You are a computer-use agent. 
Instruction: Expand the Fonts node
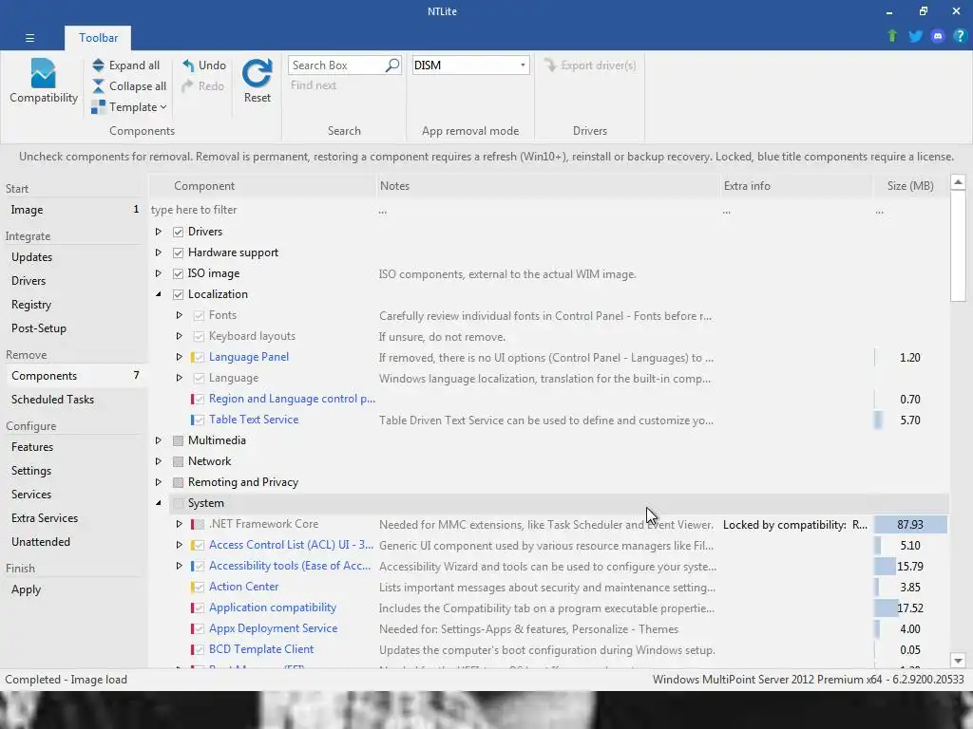180,315
